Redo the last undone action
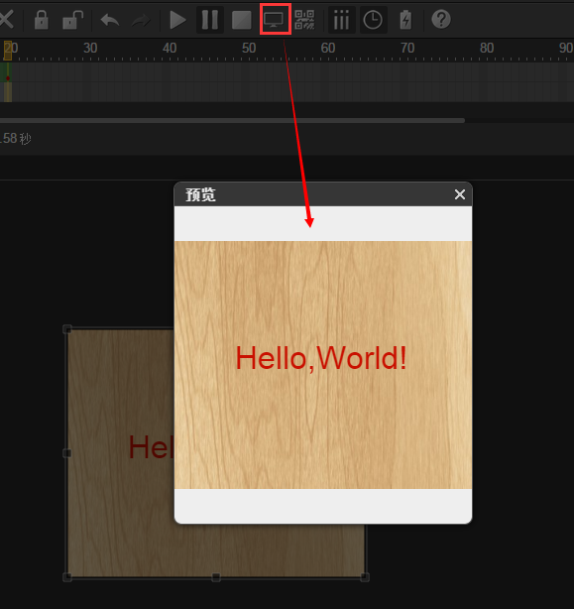574x609 pixels. tap(141, 20)
